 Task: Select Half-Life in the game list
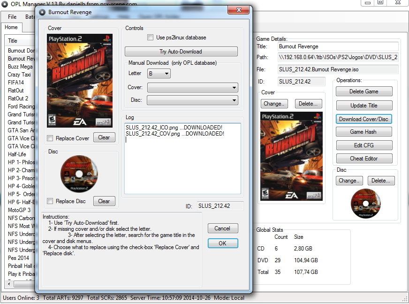(17, 154)
